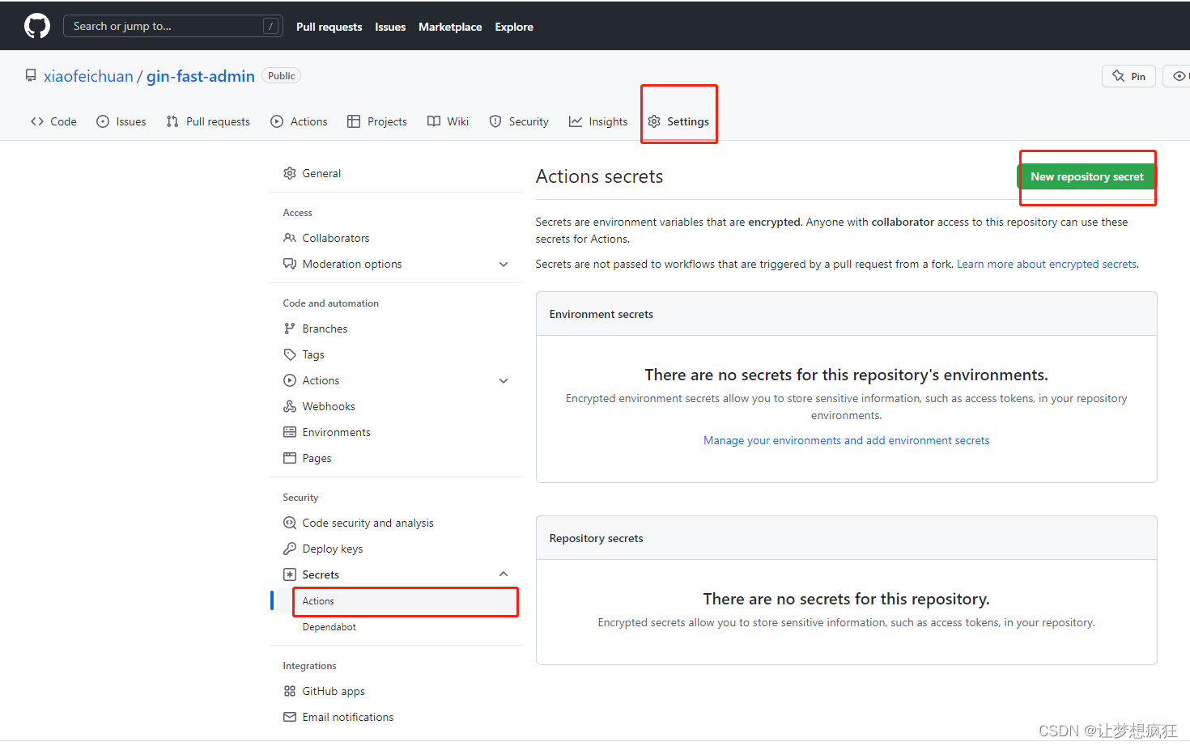Click the Pin button

1129,76
